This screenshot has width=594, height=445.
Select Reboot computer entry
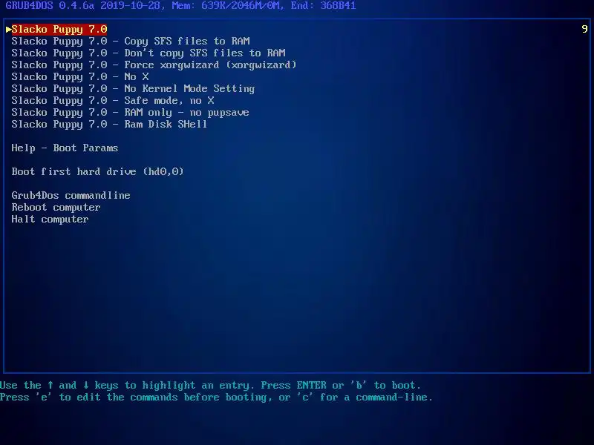[56, 208]
